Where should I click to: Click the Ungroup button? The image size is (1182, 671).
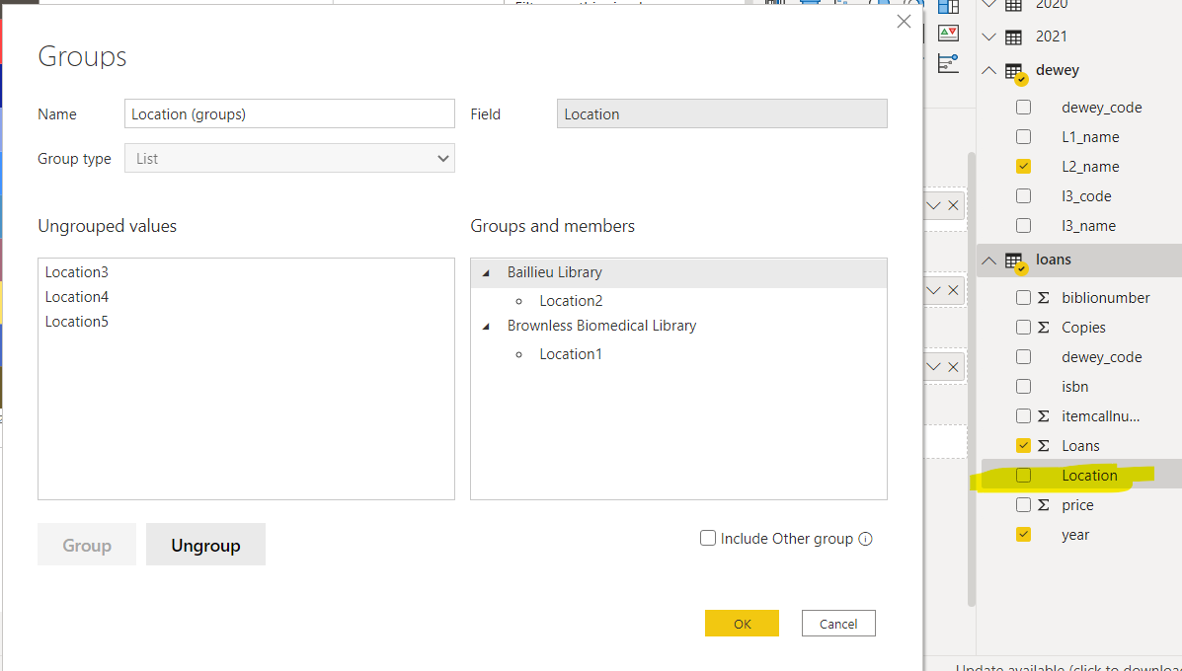[205, 545]
